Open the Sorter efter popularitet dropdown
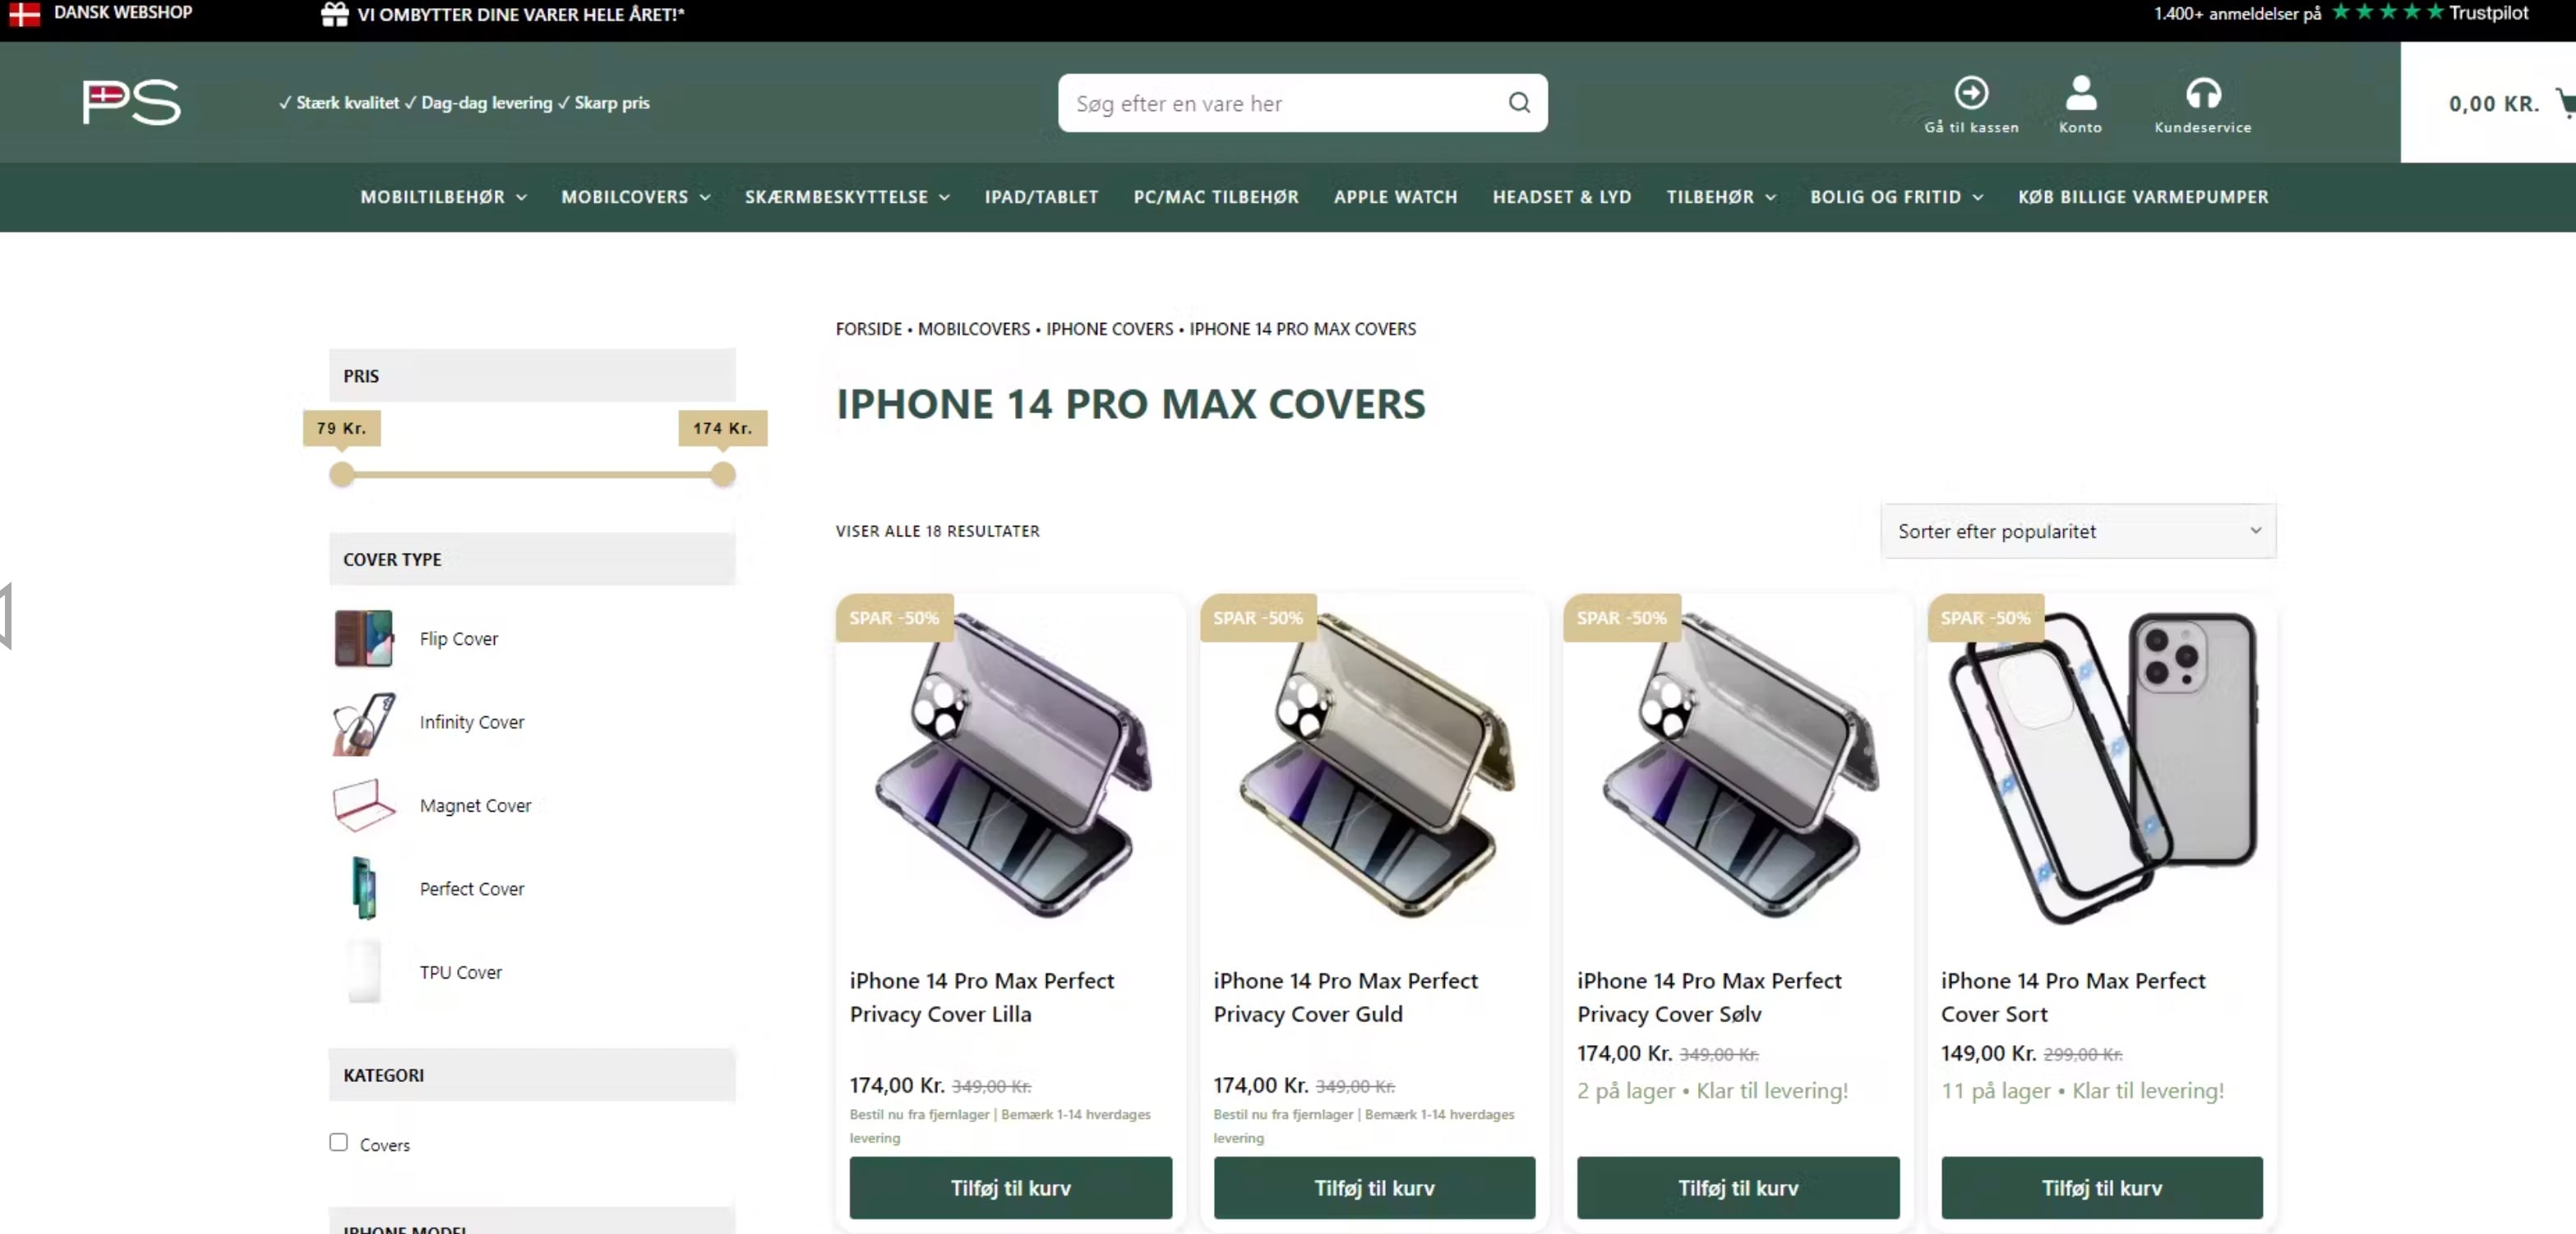The height and width of the screenshot is (1234, 2576). click(2077, 532)
